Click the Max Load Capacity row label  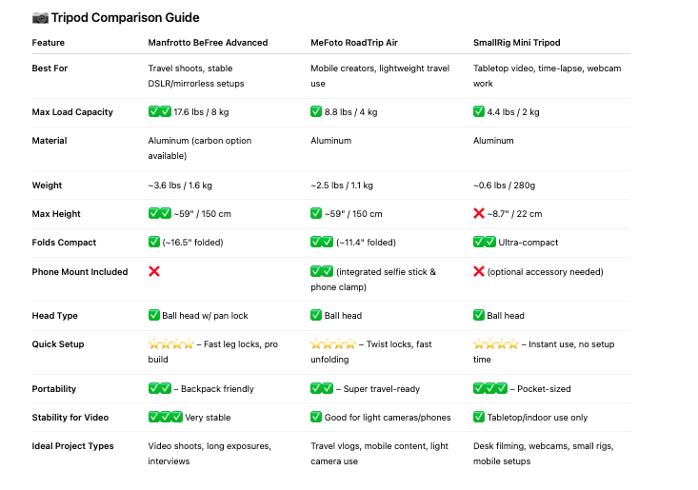pyautogui.click(x=72, y=112)
